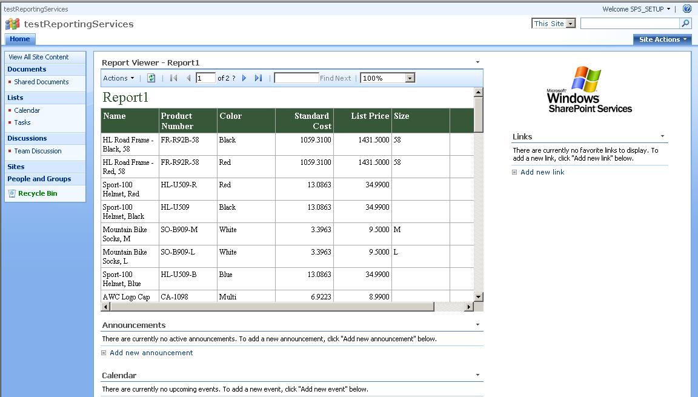Refresh the report using the refresh icon
Image resolution: width=698 pixels, height=397 pixels.
tap(151, 78)
